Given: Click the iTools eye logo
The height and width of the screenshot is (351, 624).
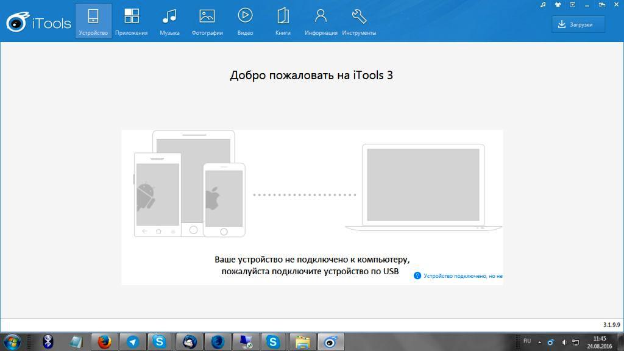Looking at the screenshot, I should [x=18, y=22].
